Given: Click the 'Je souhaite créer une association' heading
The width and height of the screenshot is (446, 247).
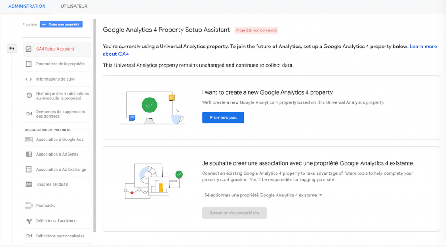Looking at the screenshot, I should (x=307, y=163).
